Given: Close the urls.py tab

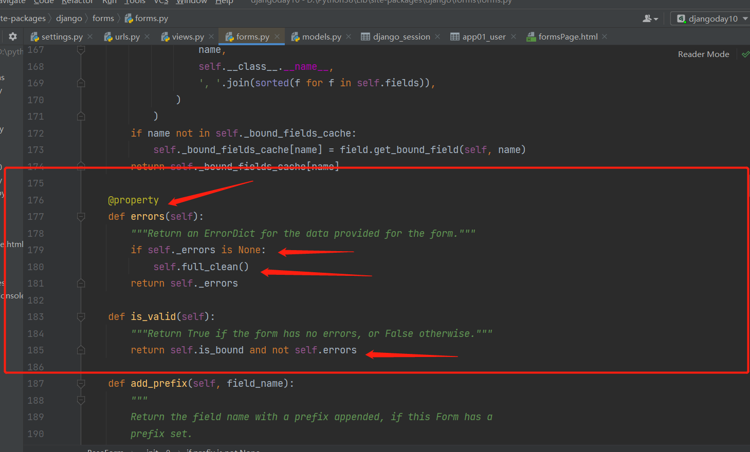Looking at the screenshot, I should (x=147, y=36).
